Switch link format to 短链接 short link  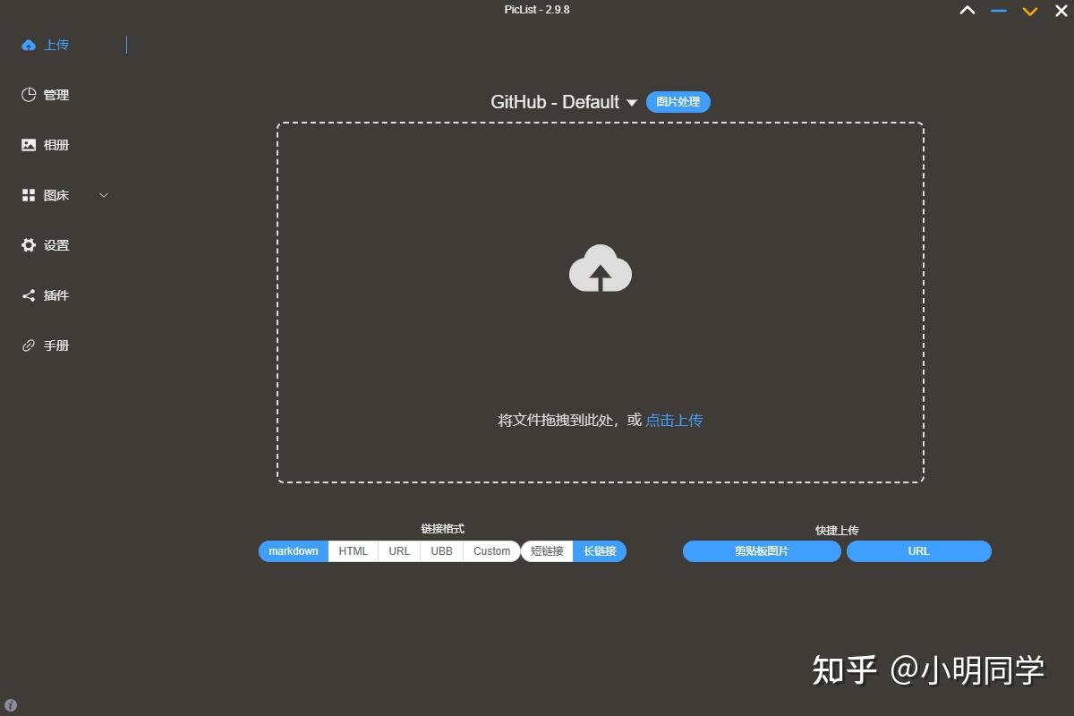click(x=547, y=551)
